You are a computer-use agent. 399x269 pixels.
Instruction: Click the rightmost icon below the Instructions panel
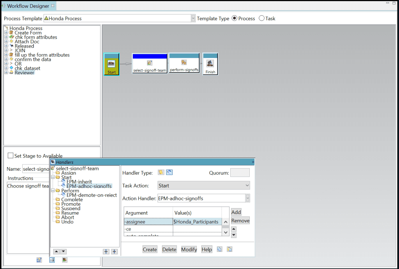[65, 260]
